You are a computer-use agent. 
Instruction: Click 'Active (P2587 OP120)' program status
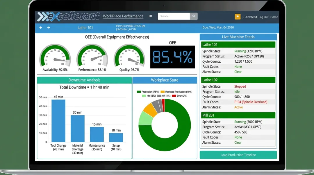point(249,56)
